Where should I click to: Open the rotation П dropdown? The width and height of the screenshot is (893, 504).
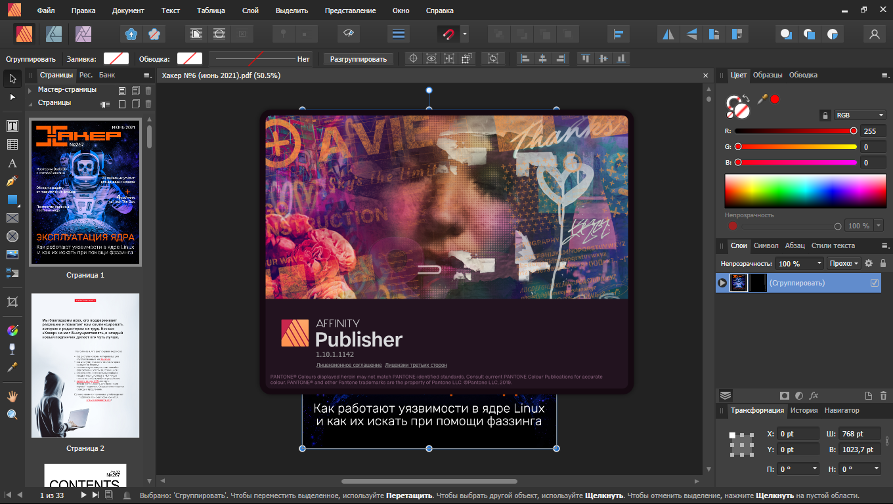(815, 469)
